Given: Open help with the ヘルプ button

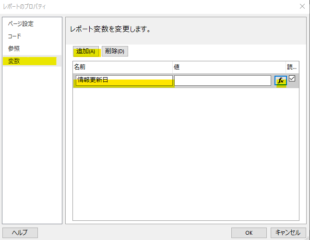Looking at the screenshot, I should tap(20, 232).
